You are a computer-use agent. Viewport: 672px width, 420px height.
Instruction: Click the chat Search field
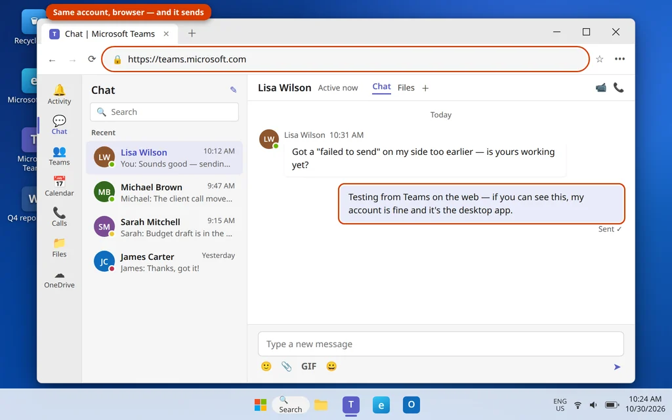164,112
